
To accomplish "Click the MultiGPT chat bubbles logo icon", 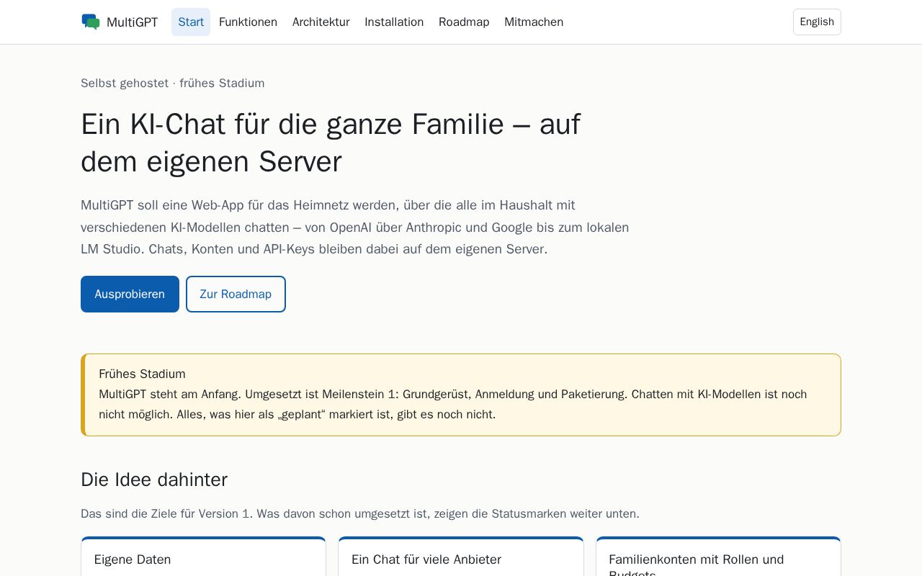I will pos(91,22).
